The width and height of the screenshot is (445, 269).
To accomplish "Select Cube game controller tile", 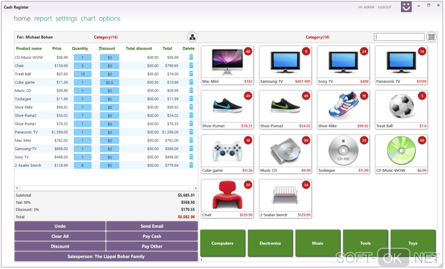I will [227, 155].
